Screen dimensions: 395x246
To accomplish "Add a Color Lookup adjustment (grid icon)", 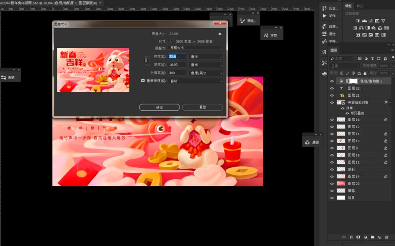I will point(387,28).
